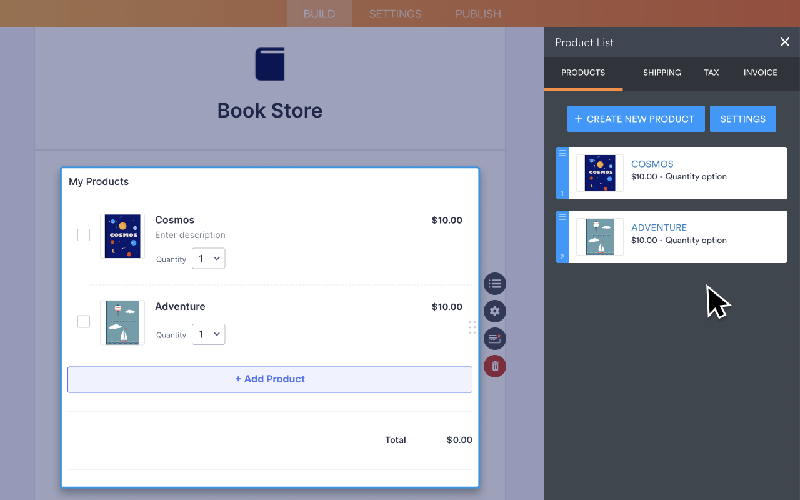The image size is (800, 500).
Task: Click the six-dot move handle beside the form
Action: pos(472,327)
